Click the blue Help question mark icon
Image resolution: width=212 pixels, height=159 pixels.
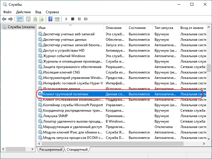[51, 19]
